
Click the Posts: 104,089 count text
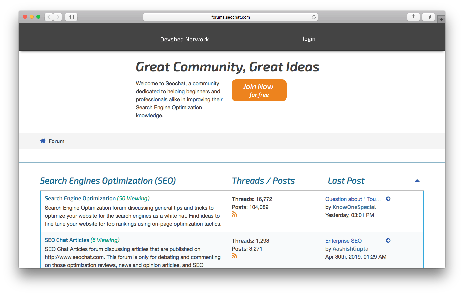point(250,207)
